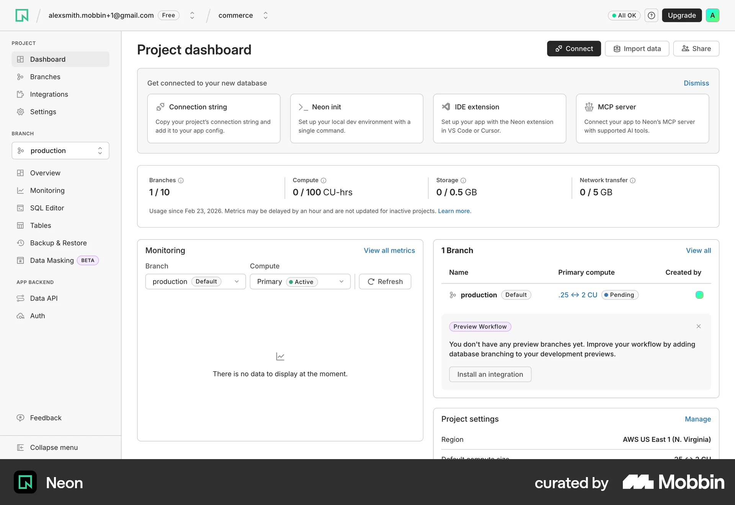
Task: Click the Preview Workflow tag
Action: (480, 327)
